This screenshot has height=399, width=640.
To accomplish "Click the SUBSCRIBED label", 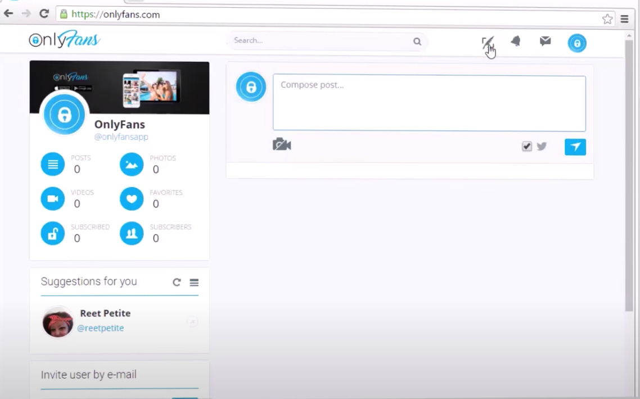I will pos(90,227).
